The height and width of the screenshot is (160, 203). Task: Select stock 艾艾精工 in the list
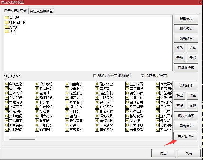click(46, 102)
